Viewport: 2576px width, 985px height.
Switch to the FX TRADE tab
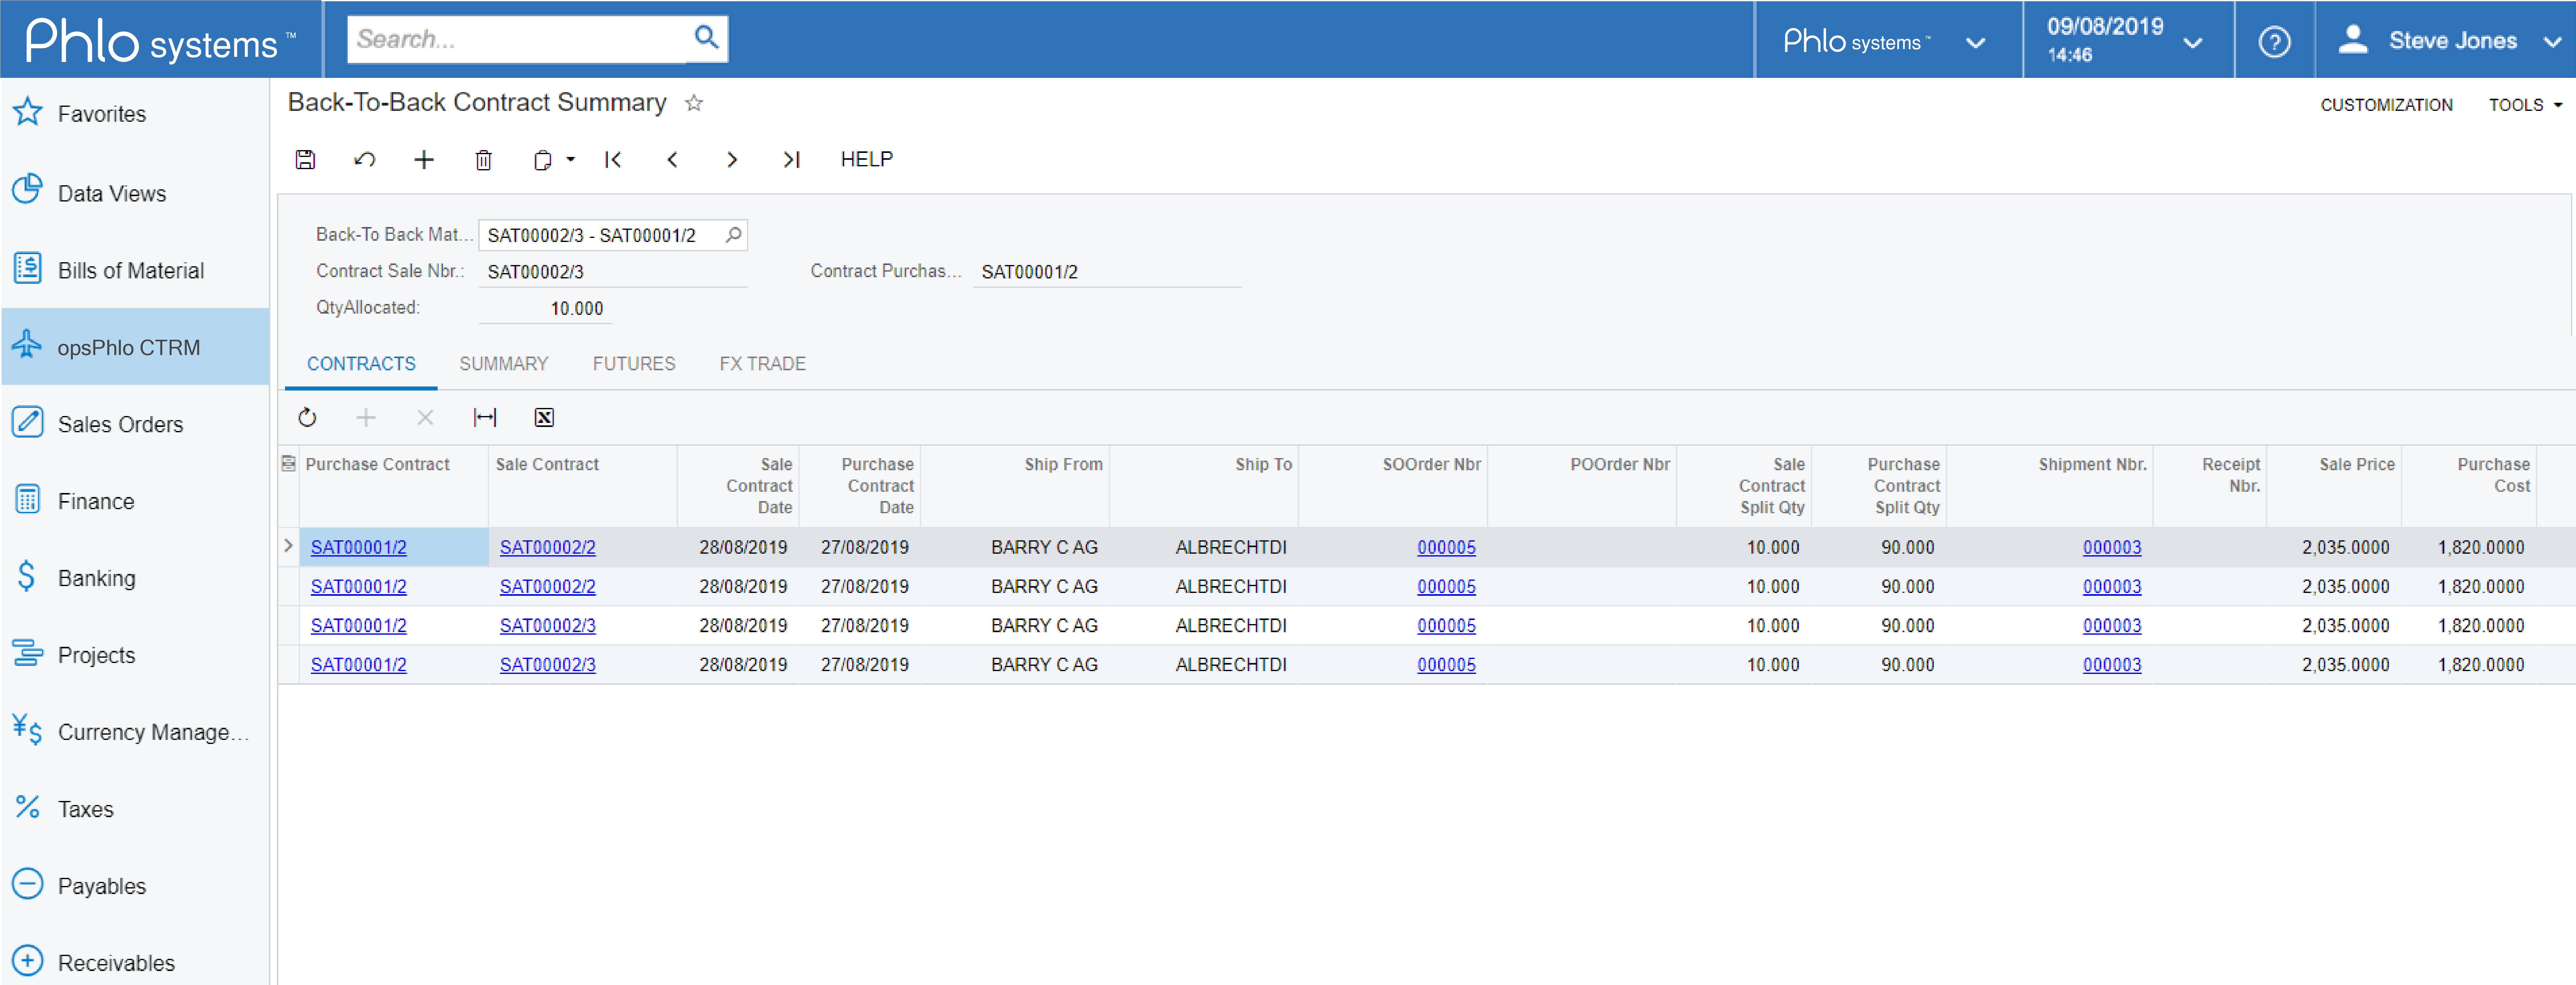pyautogui.click(x=761, y=363)
